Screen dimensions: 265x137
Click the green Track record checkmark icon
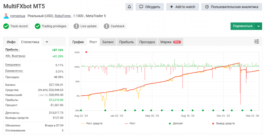coord(6,26)
